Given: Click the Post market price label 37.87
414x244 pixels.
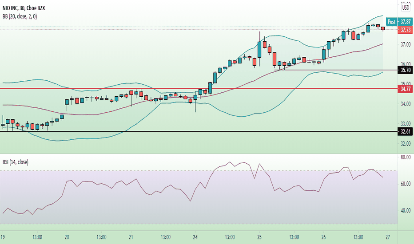Looking at the screenshot, I should (399, 22).
